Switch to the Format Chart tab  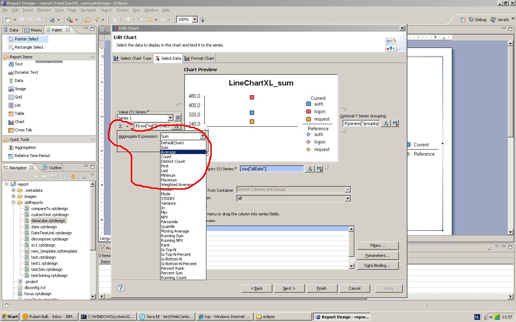coord(199,58)
